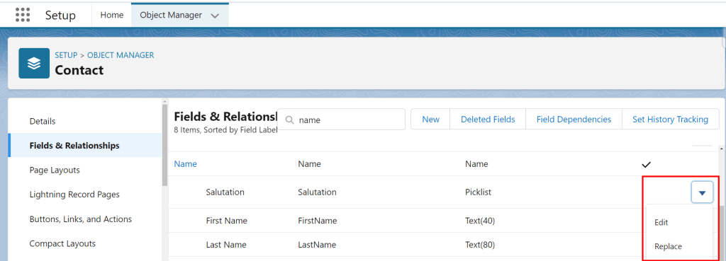Click the First Name field label
Screen dimensions: 726x261
pyautogui.click(x=226, y=221)
